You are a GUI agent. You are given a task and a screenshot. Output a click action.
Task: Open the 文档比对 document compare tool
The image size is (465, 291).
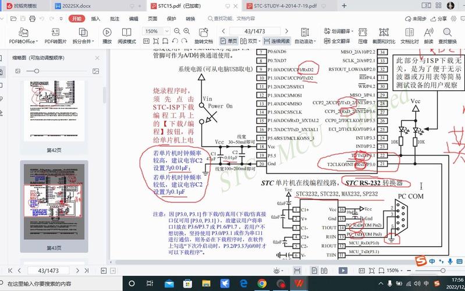(x=410, y=36)
